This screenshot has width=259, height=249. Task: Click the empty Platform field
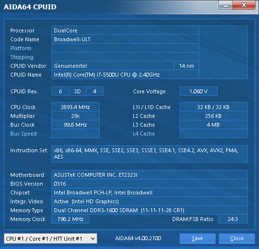tap(125, 48)
